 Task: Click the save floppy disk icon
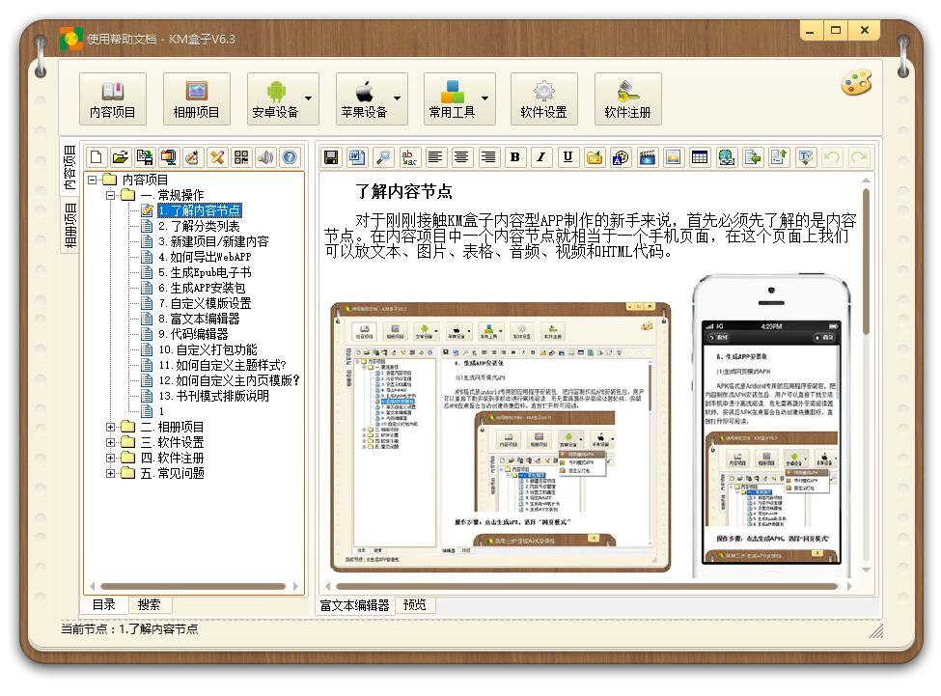tap(331, 157)
